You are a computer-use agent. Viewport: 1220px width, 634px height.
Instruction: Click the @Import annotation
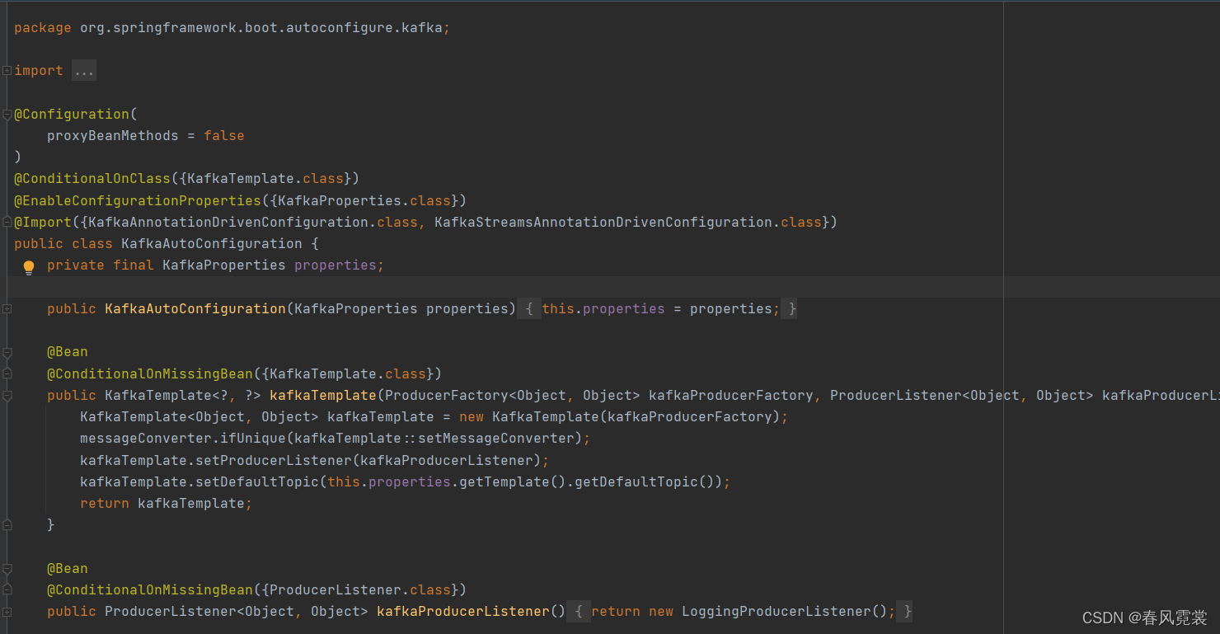click(43, 222)
